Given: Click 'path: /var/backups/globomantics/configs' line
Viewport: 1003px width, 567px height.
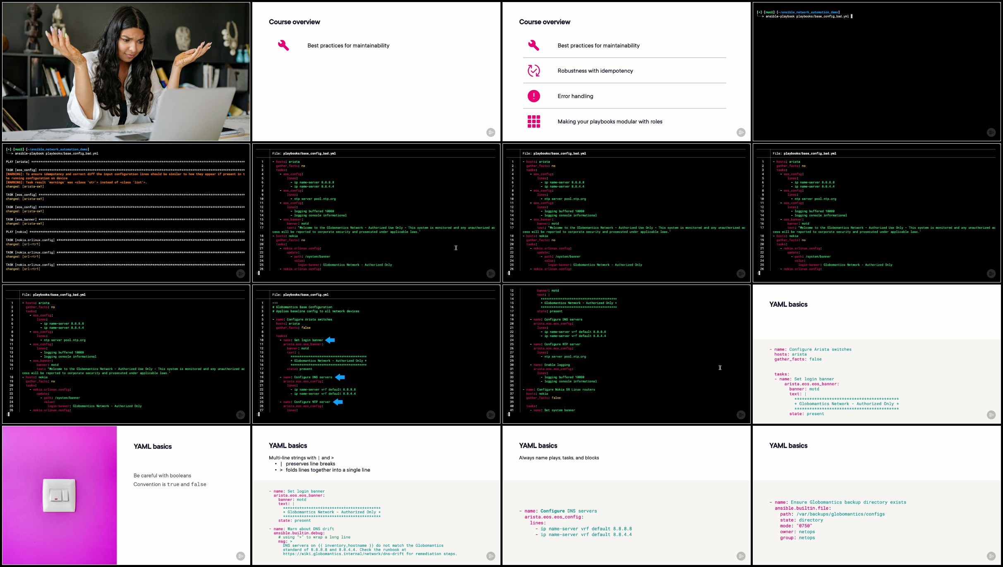Looking at the screenshot, I should click(x=832, y=514).
